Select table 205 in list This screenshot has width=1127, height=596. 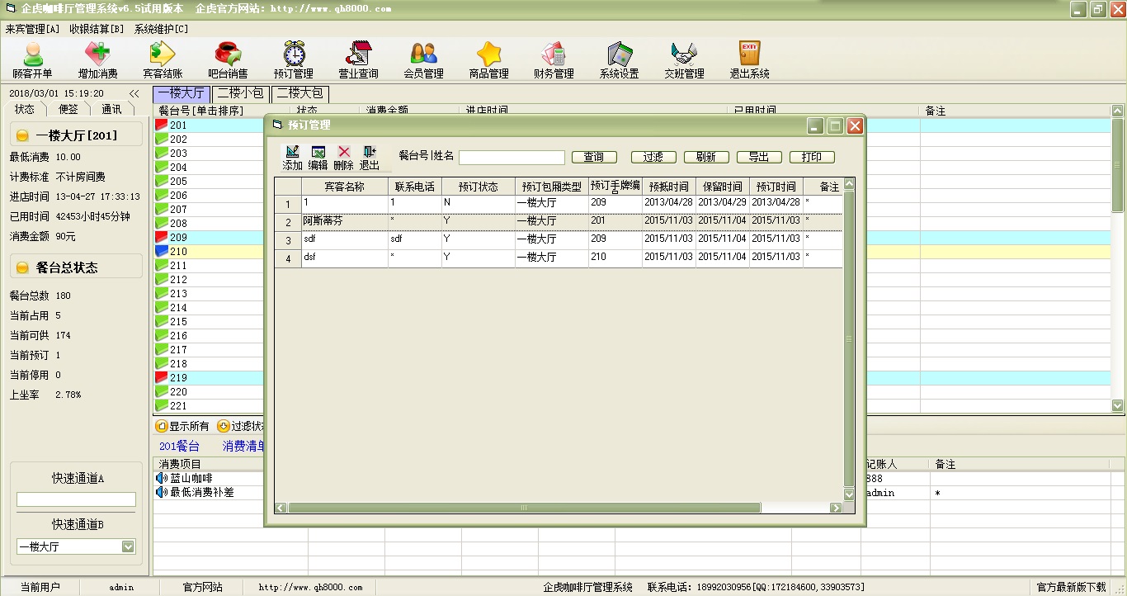[x=178, y=181]
